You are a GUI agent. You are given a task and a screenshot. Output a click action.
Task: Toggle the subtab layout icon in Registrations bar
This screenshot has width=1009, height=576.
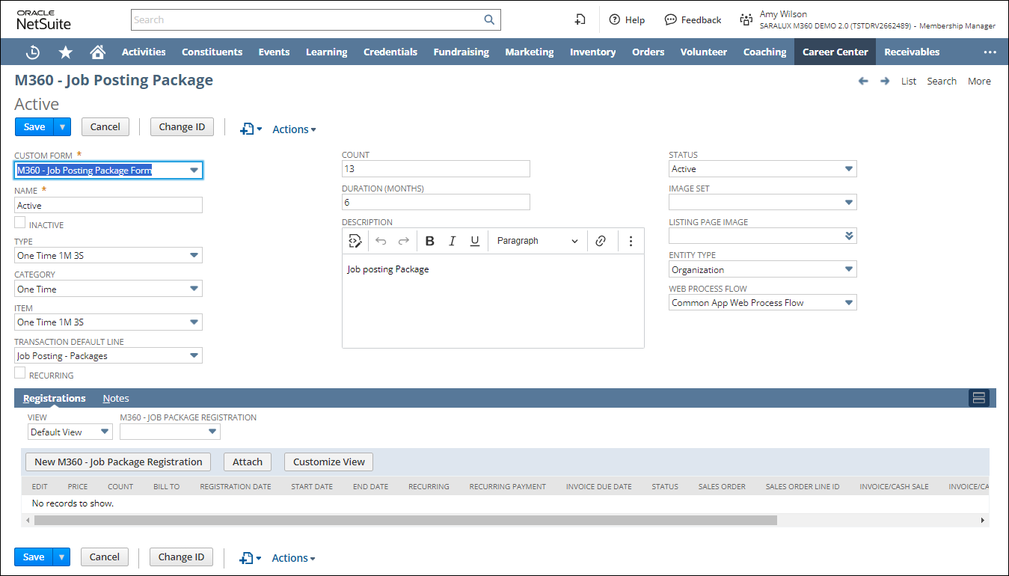(x=978, y=398)
